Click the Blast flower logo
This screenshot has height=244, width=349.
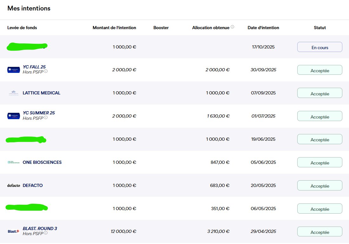point(13,231)
